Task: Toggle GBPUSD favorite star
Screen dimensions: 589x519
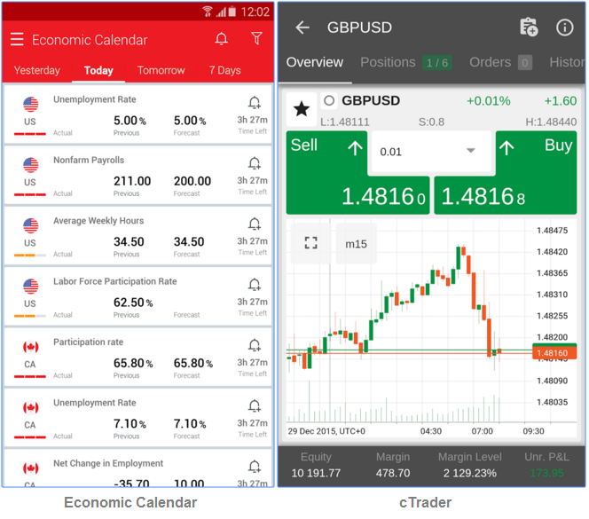Action: (302, 109)
